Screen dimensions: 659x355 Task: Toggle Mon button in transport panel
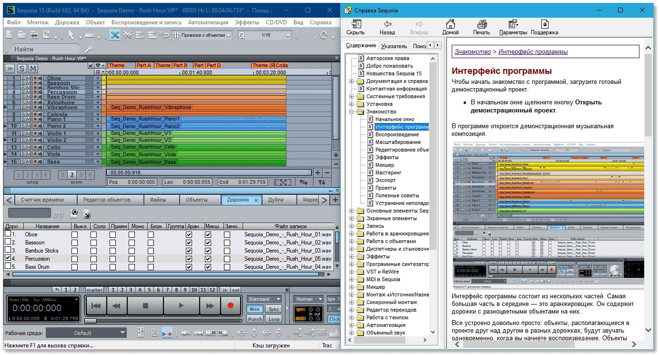(255, 309)
